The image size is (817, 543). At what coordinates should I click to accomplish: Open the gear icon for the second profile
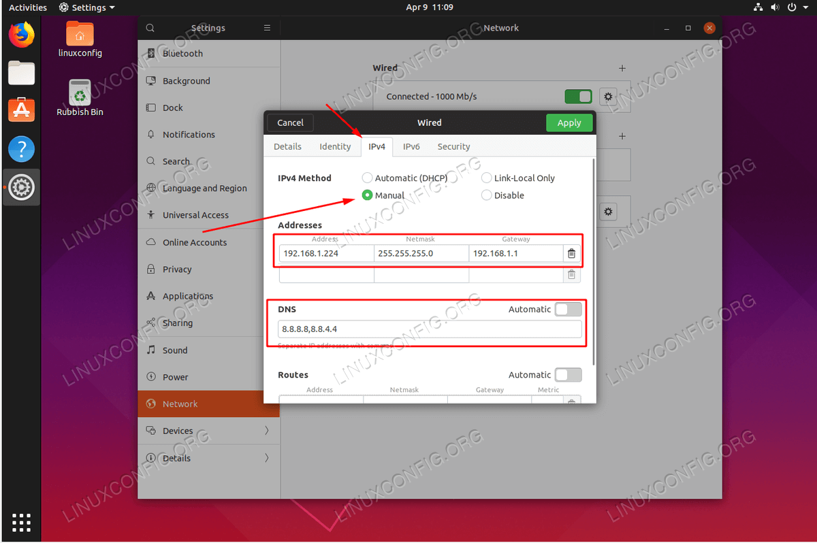point(608,211)
